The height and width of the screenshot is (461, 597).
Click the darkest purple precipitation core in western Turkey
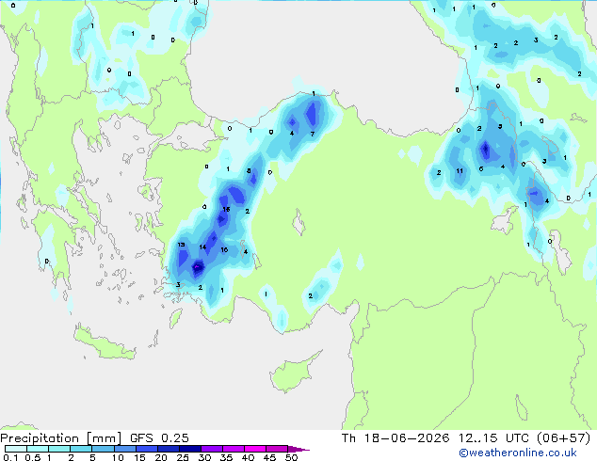[x=197, y=267]
